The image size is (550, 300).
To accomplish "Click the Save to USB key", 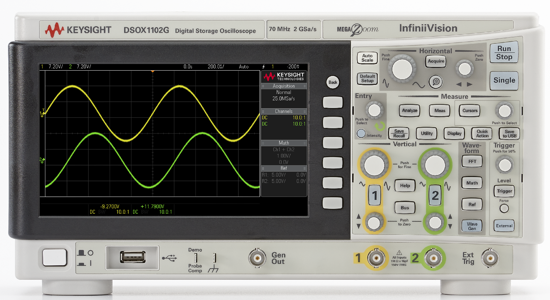I will (509, 134).
